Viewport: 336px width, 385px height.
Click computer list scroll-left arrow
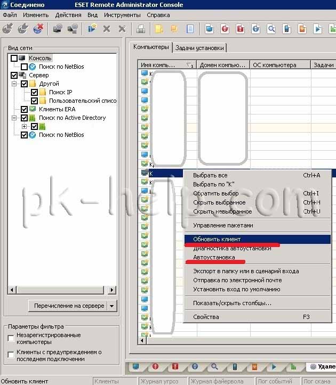click(x=142, y=341)
